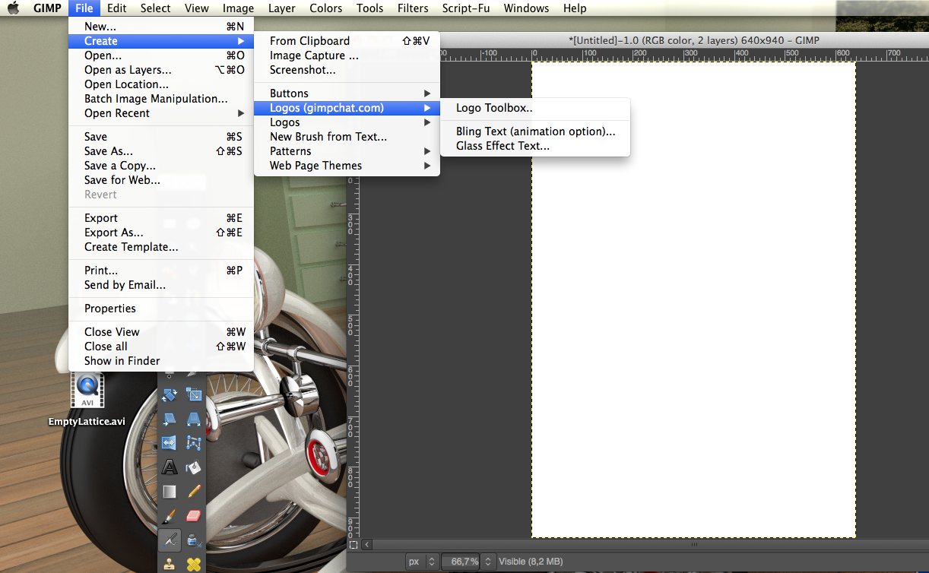Select the Text tool
The image size is (929, 573).
(170, 467)
